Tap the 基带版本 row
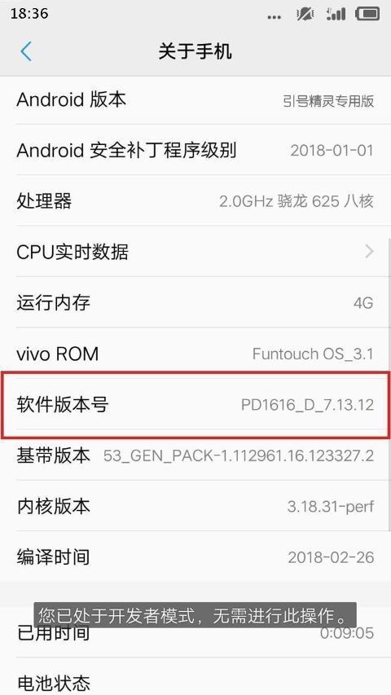The height and width of the screenshot is (695, 391). point(195,455)
